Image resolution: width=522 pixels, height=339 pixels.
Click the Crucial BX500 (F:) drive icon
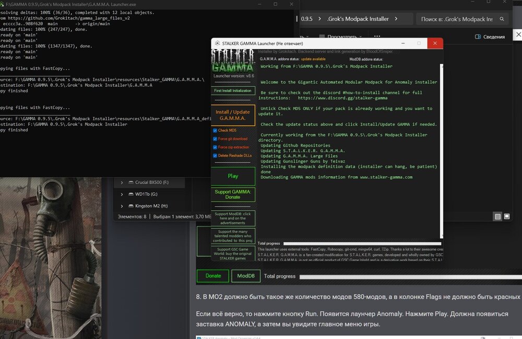pyautogui.click(x=131, y=182)
